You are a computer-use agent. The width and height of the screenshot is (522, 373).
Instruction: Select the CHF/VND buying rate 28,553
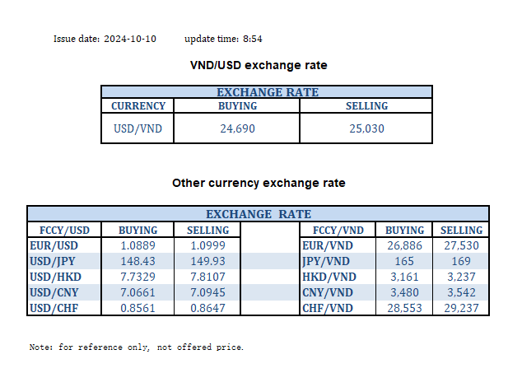(x=404, y=308)
